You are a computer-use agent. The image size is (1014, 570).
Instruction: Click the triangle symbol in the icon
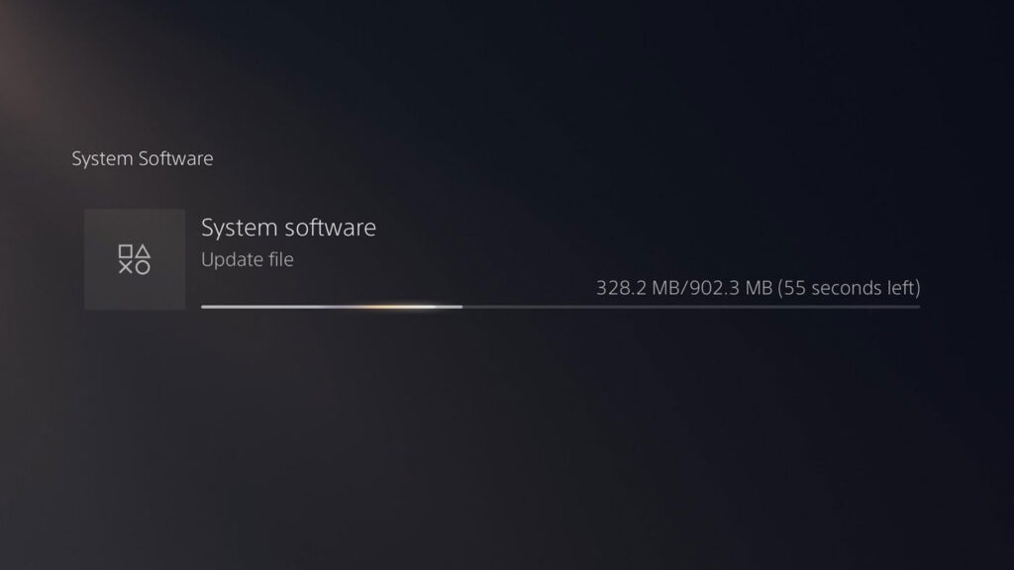[x=143, y=250]
